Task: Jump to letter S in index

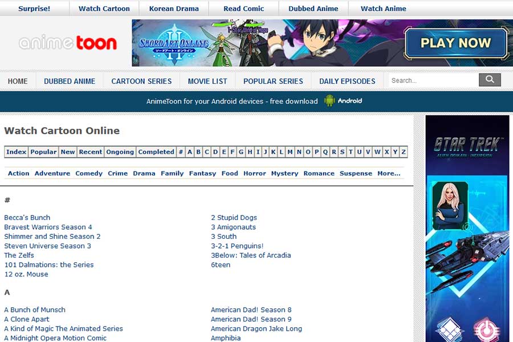Action: (342, 152)
